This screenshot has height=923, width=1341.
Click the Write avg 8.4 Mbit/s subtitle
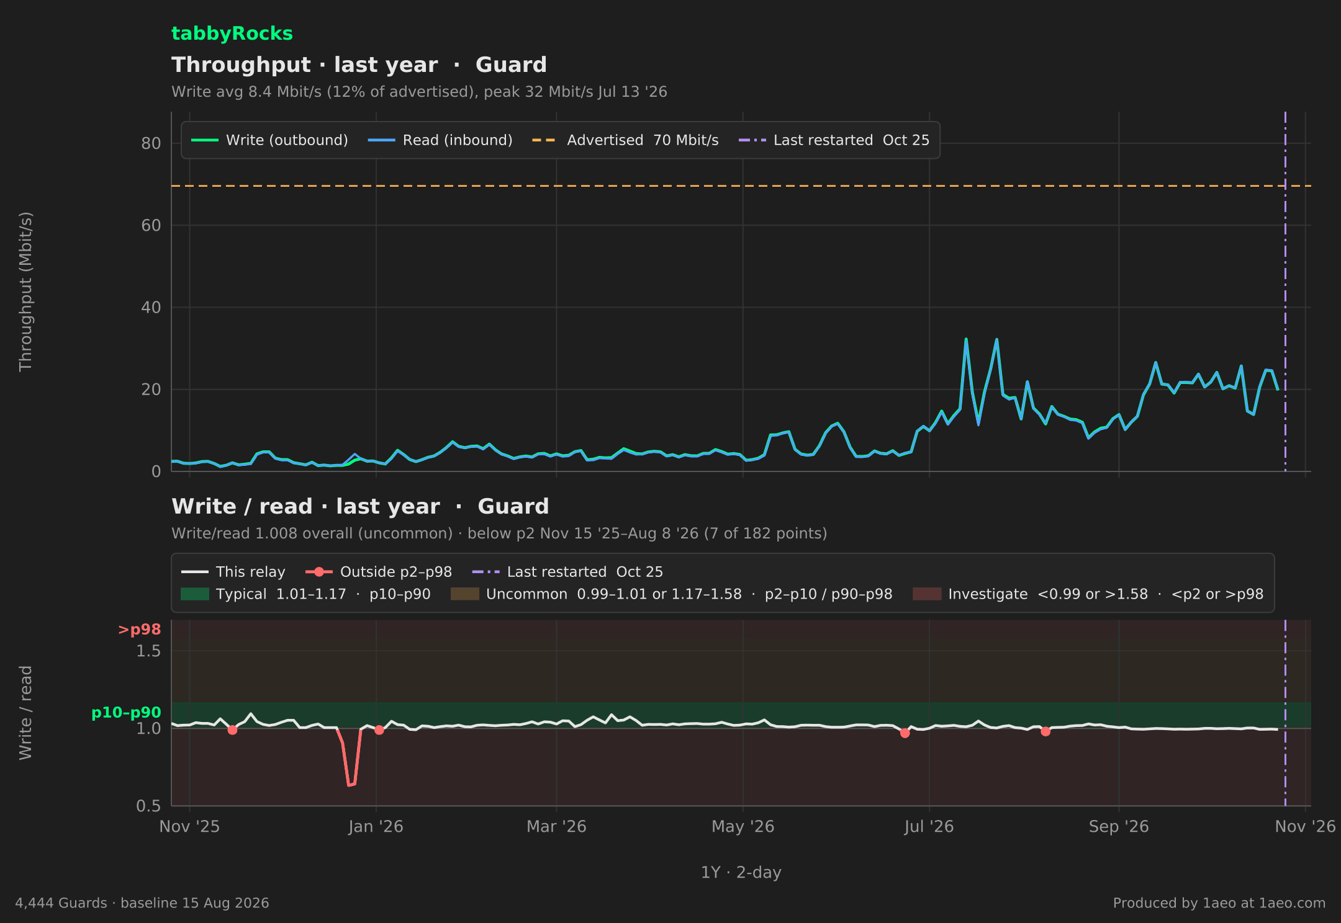point(419,92)
